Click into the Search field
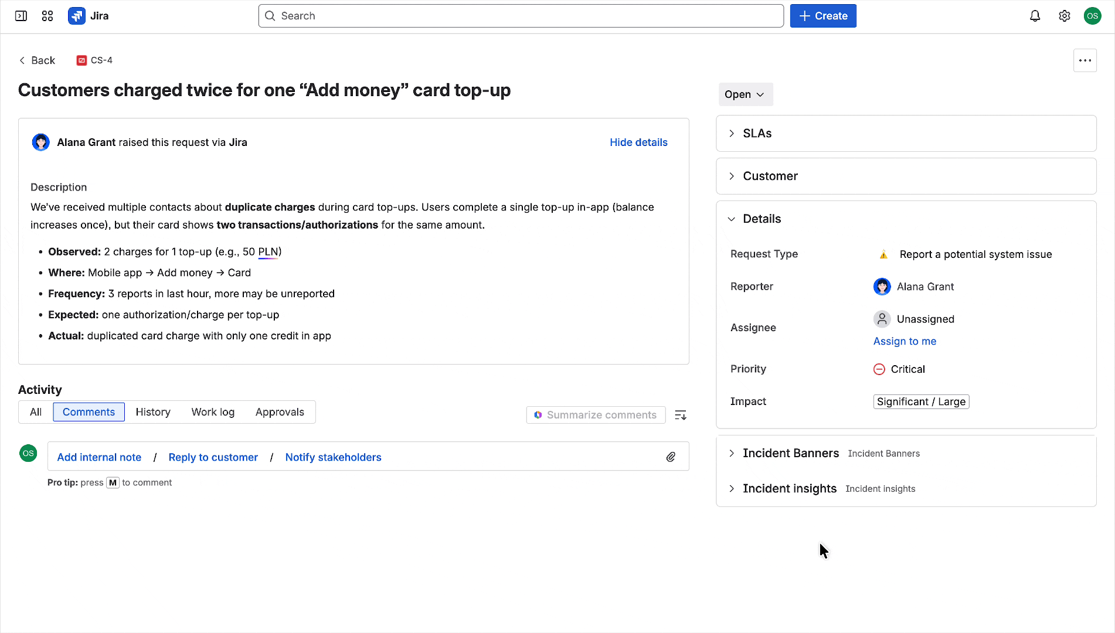The width and height of the screenshot is (1115, 633). point(521,16)
